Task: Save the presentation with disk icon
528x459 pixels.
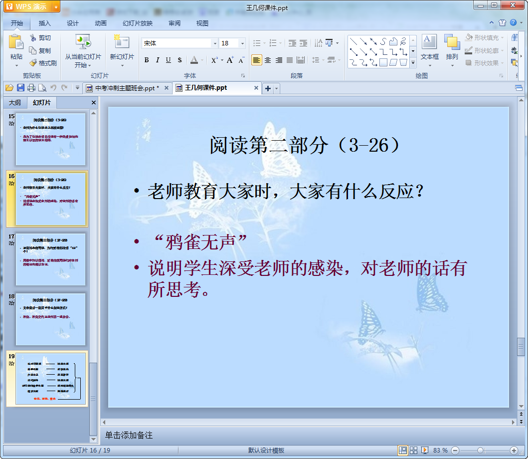Action: point(20,88)
